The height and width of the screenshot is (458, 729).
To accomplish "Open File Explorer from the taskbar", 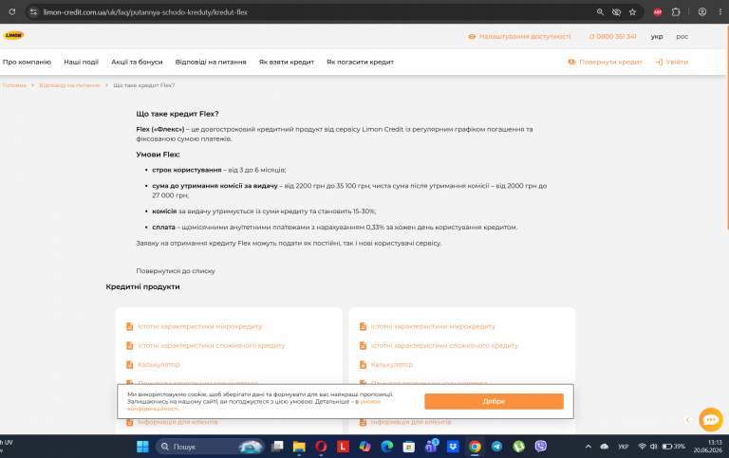I will [x=299, y=447].
